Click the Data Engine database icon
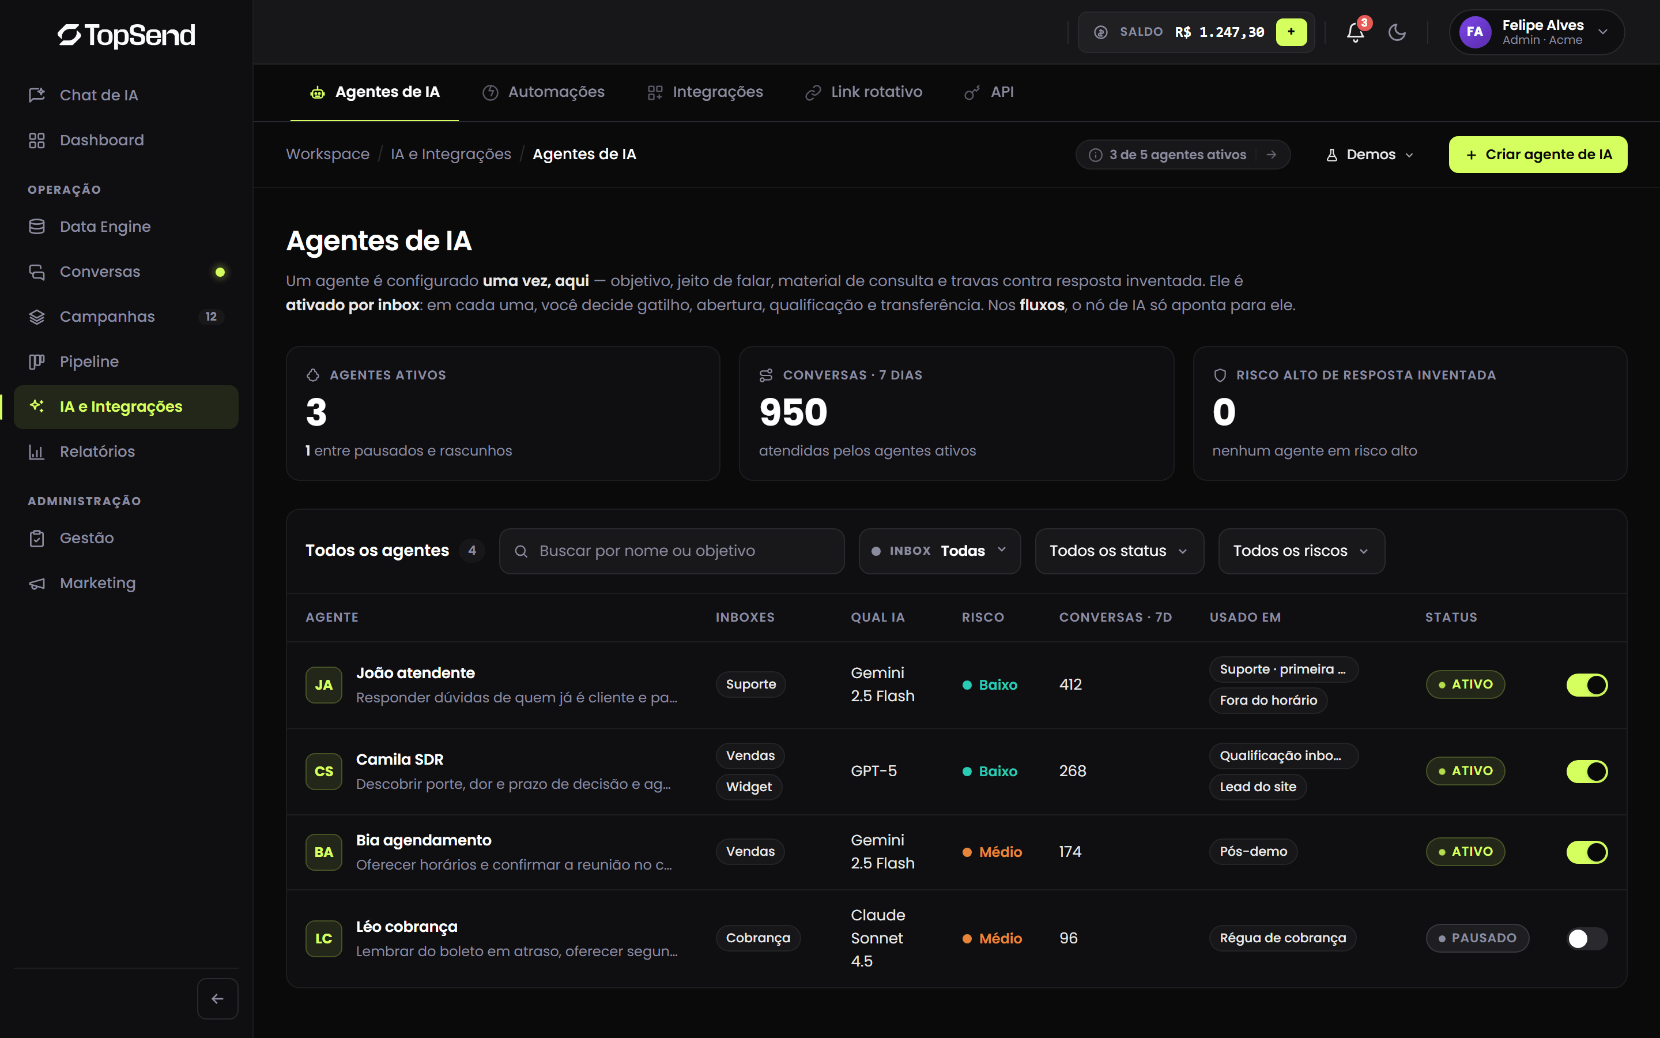 pyautogui.click(x=37, y=227)
